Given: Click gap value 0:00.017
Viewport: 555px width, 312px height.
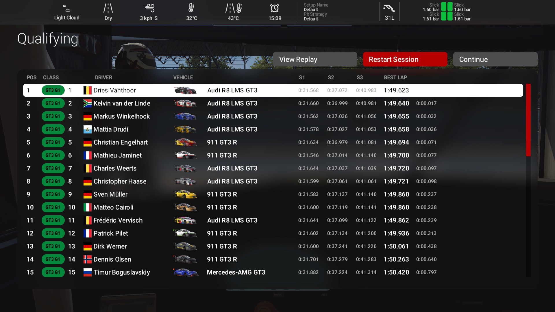Looking at the screenshot, I should 426,103.
